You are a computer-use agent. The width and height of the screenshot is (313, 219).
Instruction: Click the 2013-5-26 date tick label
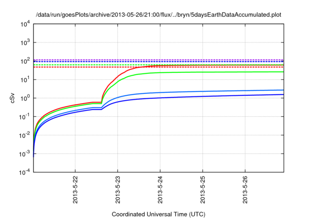pos(245,190)
